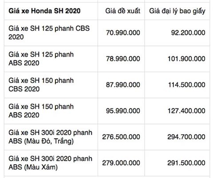This screenshot has height=178, width=213.
Task: Click the 114.500.000 dealer price cell
Action: (186, 85)
